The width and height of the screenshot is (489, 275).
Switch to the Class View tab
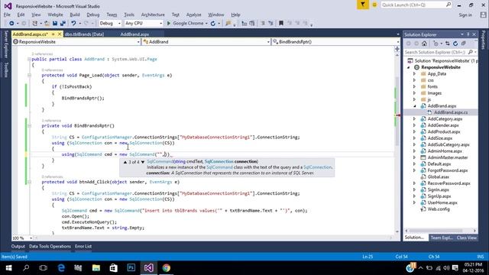coord(467,238)
